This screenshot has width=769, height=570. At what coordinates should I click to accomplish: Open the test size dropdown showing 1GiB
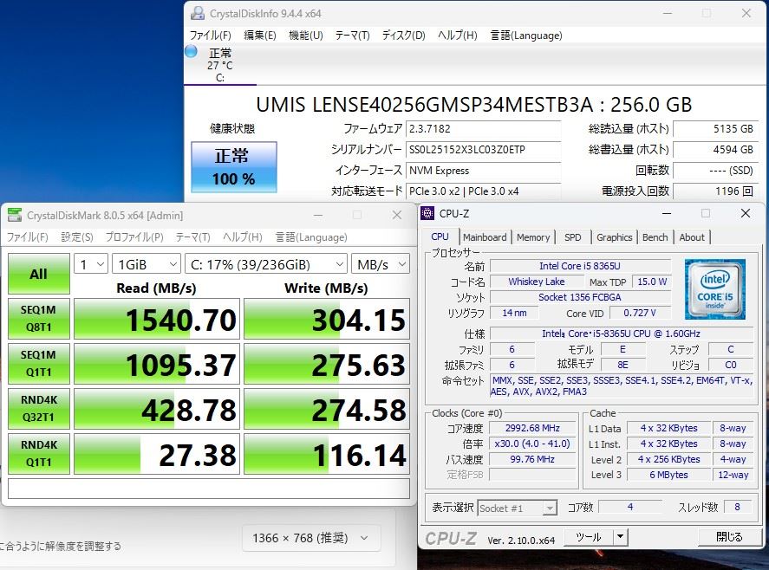coord(147,265)
